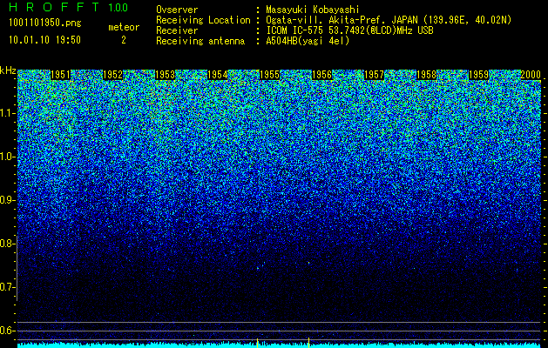This screenshot has width=548, height=348.
Task: Click the date stamp 10.01.10 19:50
Action: pos(44,40)
